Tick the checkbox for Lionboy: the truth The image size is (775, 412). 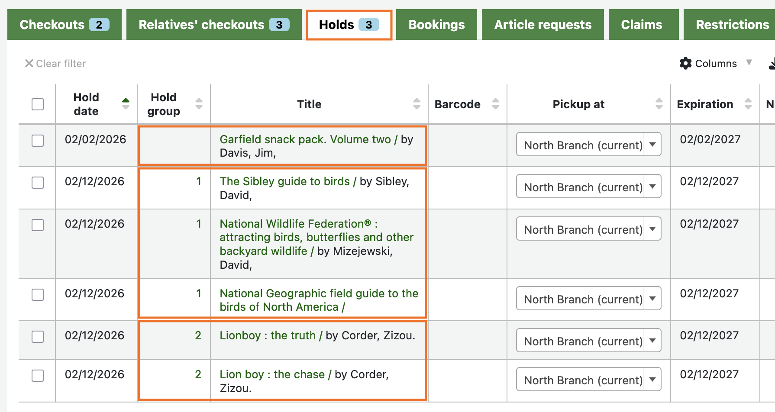coord(38,337)
